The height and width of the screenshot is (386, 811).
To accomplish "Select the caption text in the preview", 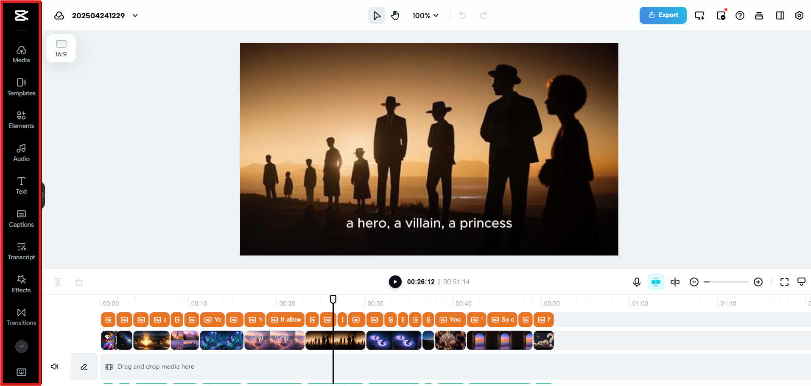I will click(x=429, y=223).
